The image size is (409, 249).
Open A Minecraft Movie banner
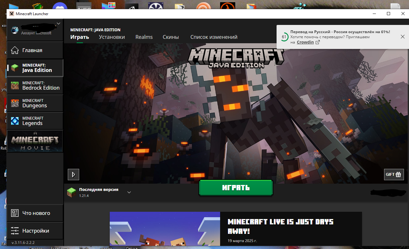pyautogui.click(x=35, y=141)
